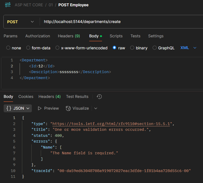203x183 pixels.
Task: Expand the chevron next to Visualize
Action: tap(95, 108)
